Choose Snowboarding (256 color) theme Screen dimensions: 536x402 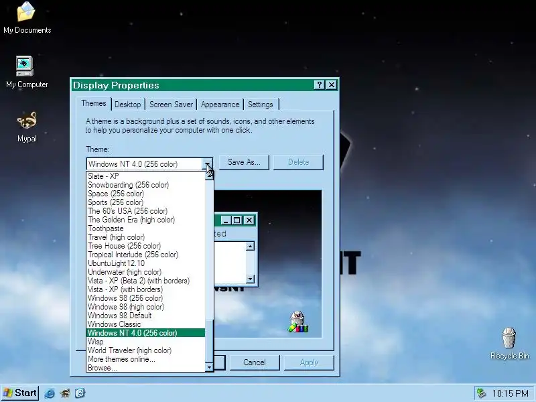coord(145,185)
